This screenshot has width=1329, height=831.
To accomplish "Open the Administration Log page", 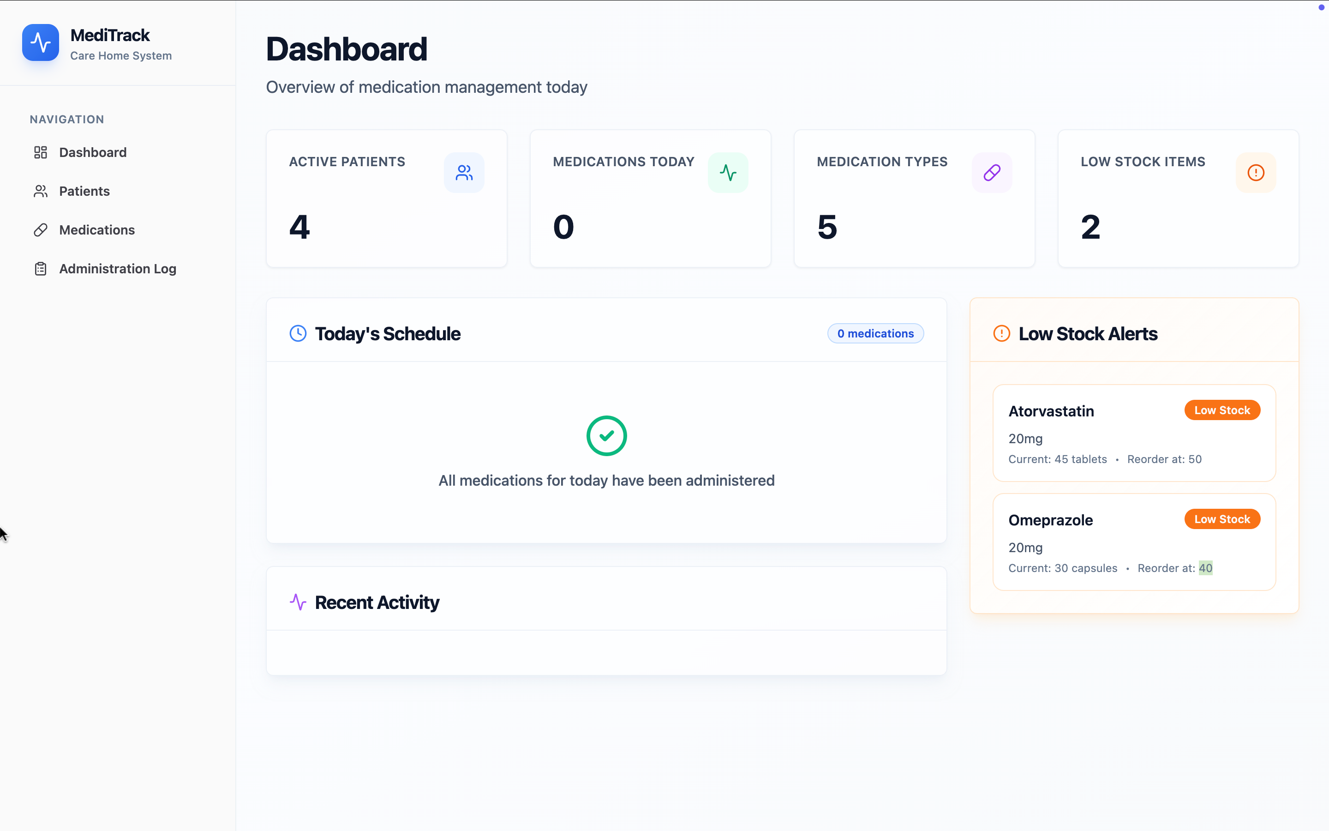I will pos(118,269).
